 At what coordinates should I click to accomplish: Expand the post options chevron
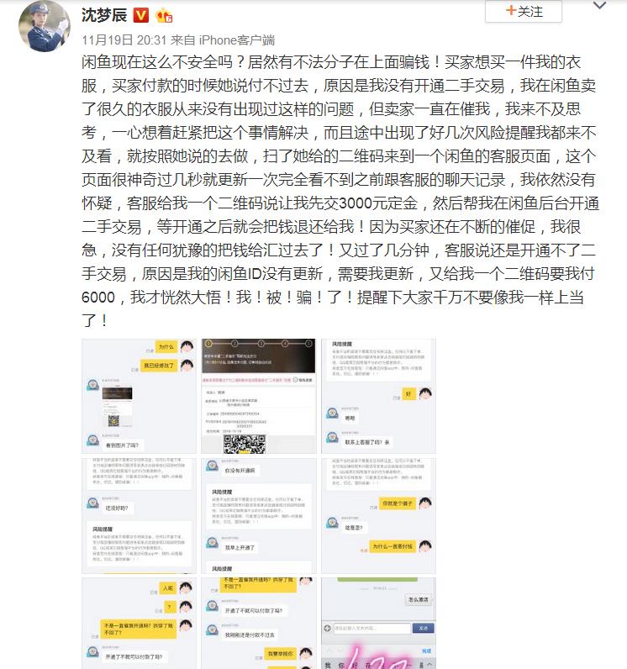600,6
